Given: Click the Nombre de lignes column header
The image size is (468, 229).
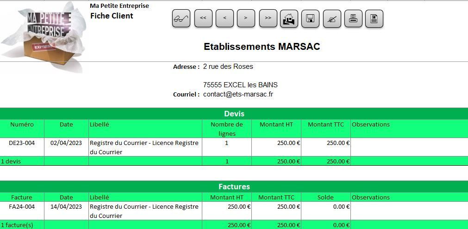Looking at the screenshot, I should (227, 129).
